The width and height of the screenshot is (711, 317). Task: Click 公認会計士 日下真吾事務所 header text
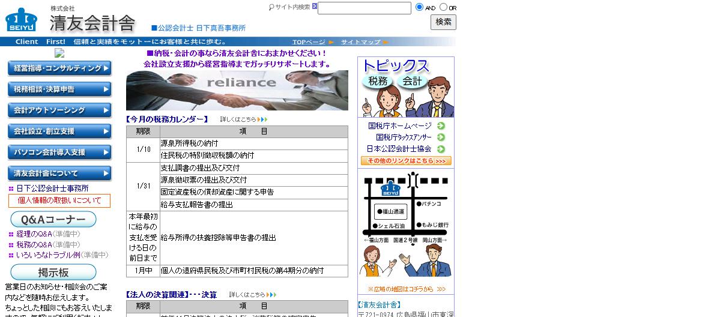click(199, 28)
